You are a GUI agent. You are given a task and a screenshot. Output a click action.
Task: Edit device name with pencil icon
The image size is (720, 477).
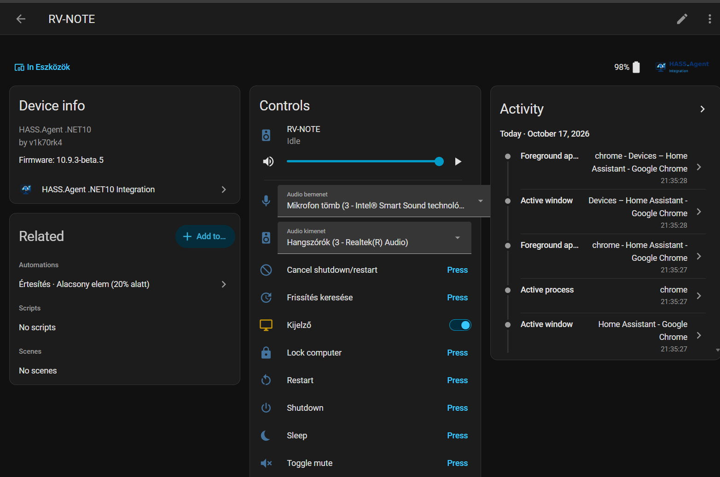click(x=682, y=19)
